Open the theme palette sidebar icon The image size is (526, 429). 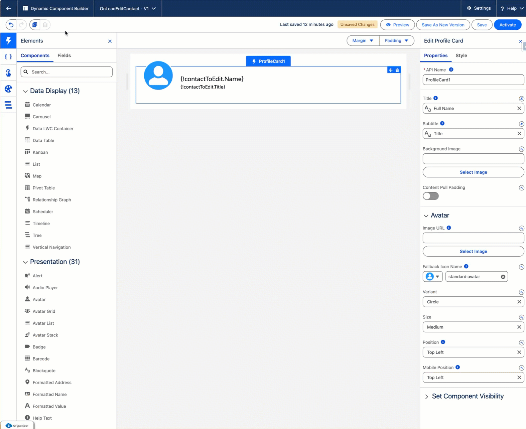8,89
